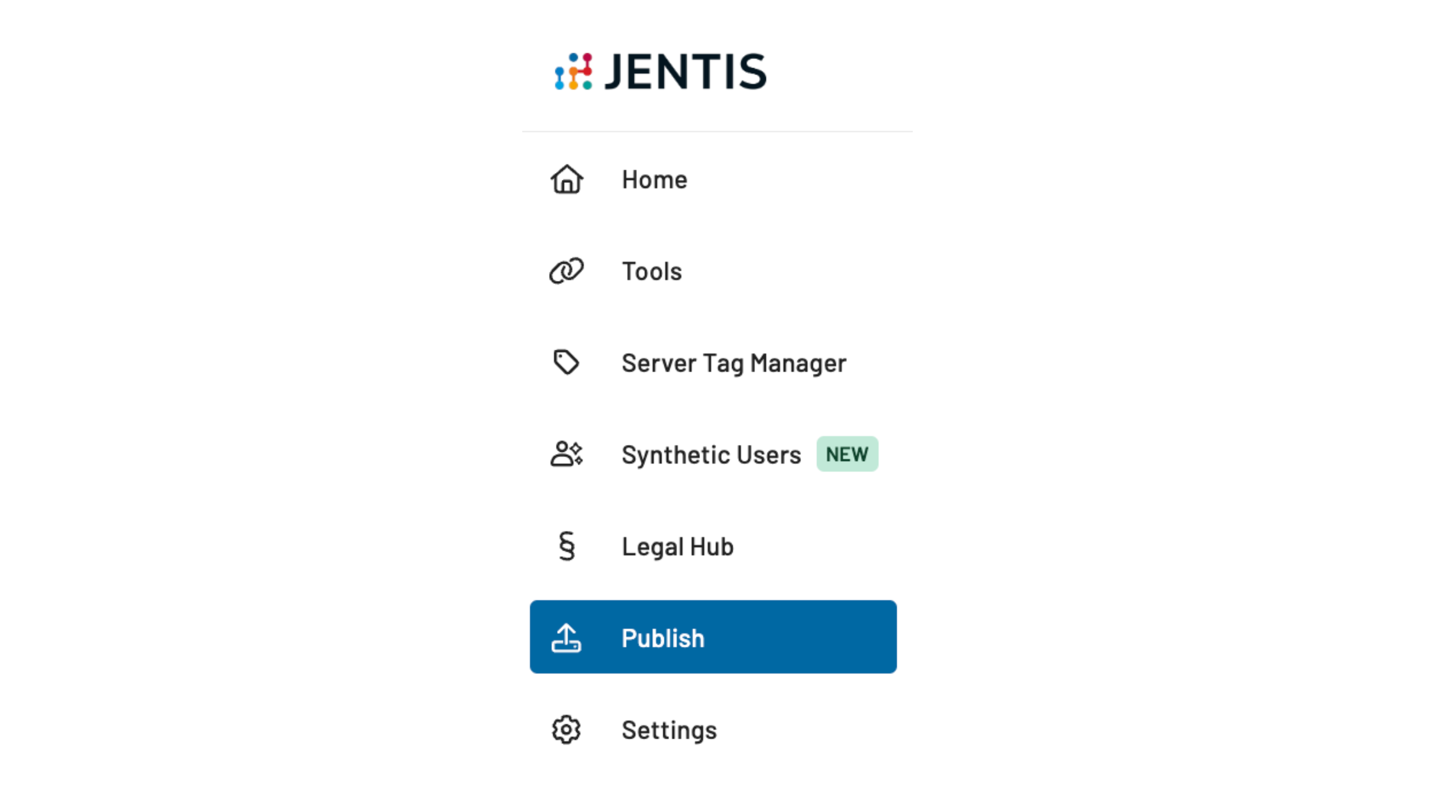
Task: Navigate to Synthetic Users
Action: 711,455
